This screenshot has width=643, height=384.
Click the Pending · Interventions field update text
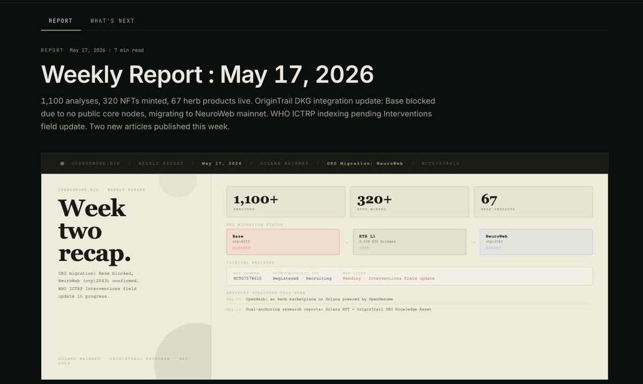coord(388,278)
